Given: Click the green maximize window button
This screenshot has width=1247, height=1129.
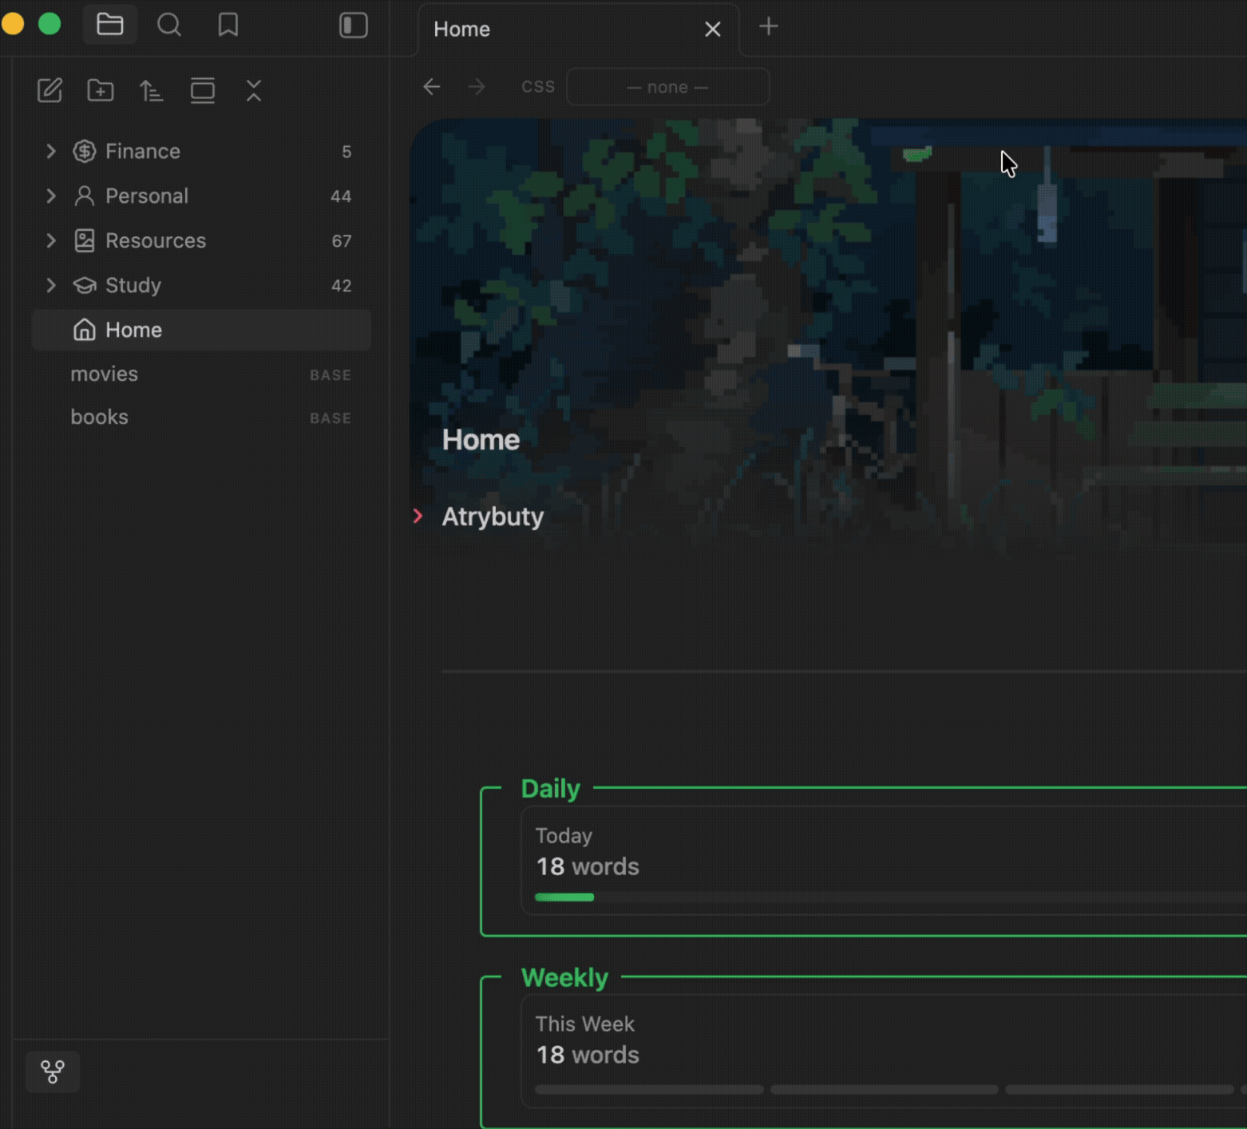Looking at the screenshot, I should 49,24.
